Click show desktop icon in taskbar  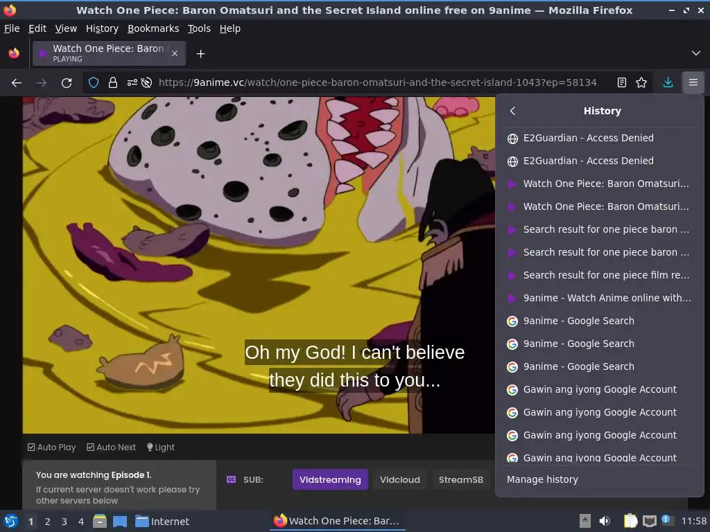120,521
